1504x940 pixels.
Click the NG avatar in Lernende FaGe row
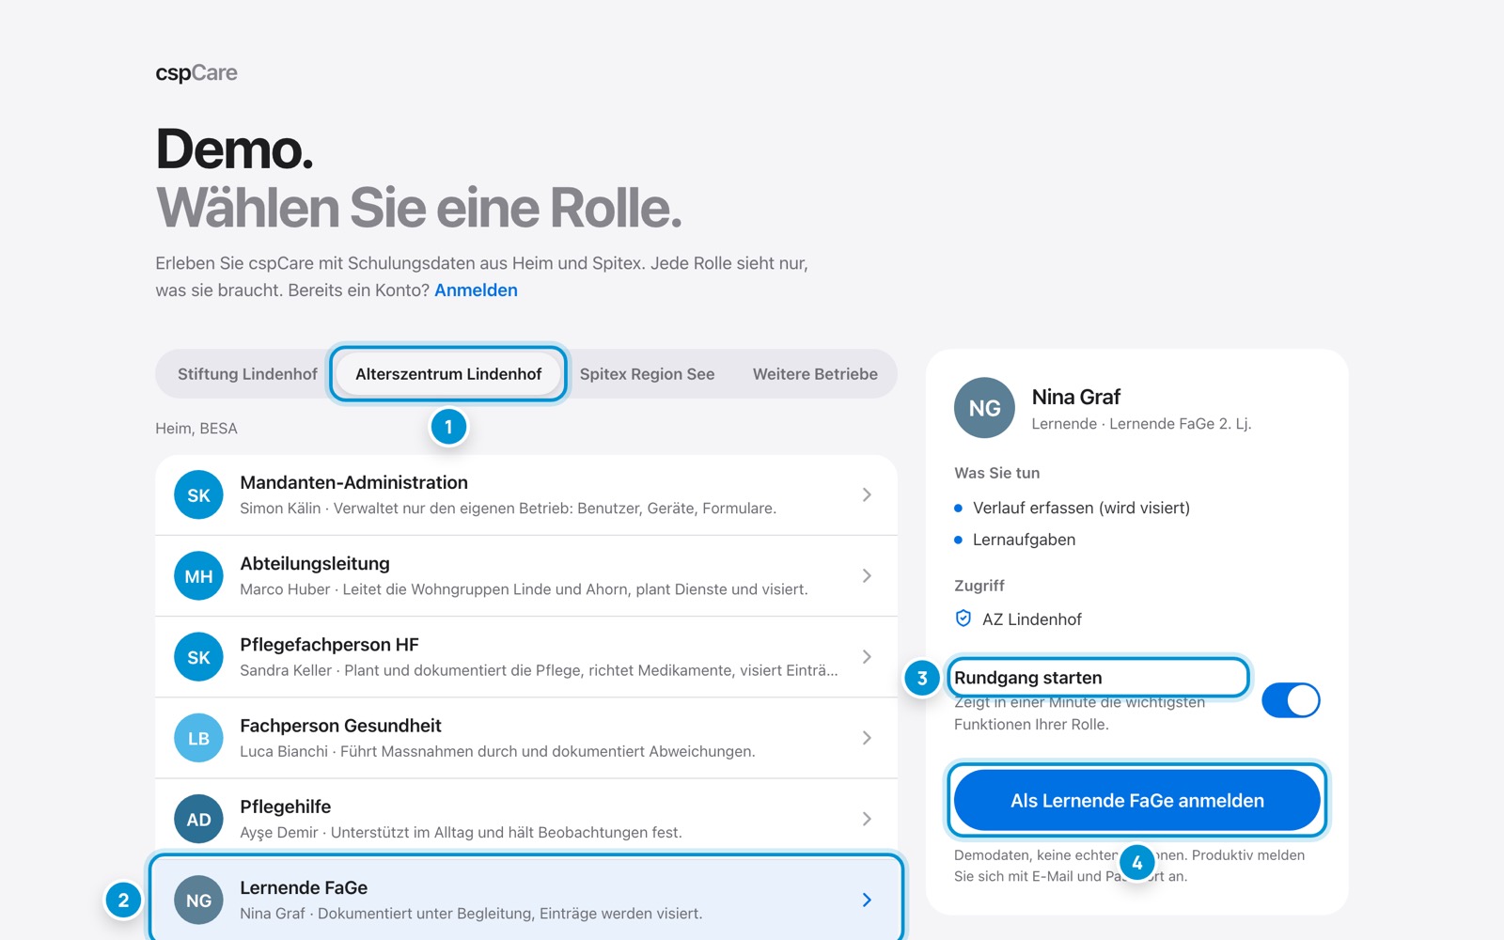(198, 900)
